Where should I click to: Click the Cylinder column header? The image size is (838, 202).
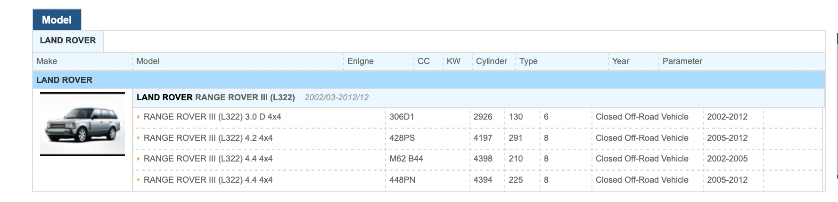(x=491, y=61)
